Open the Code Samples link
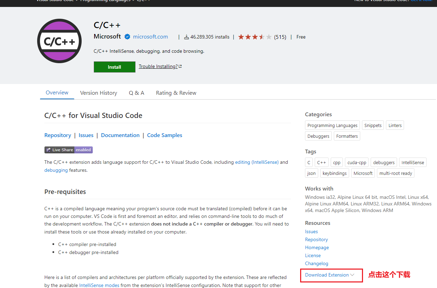This screenshot has height=288, width=437. click(x=165, y=135)
